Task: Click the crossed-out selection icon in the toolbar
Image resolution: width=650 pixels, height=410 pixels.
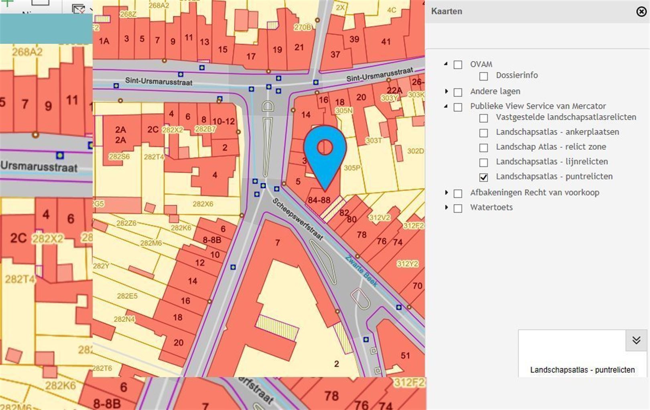Action: tap(78, 9)
